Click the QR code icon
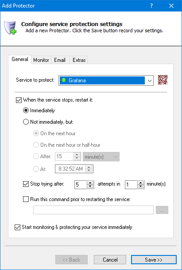Viewport: 182px width, 270px height. pos(163,80)
